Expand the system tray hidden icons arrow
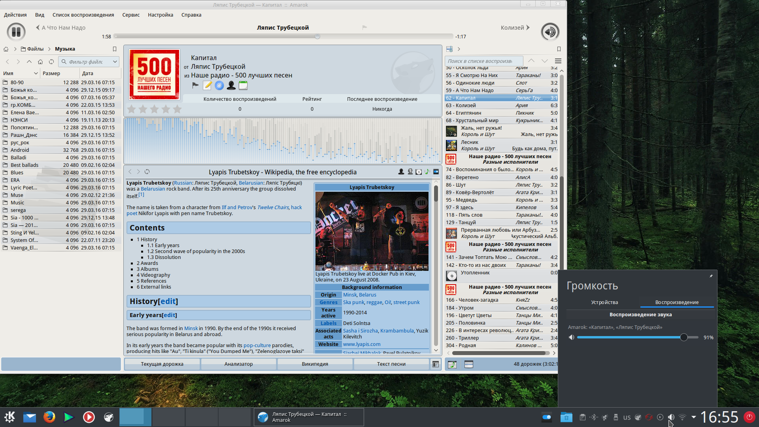Image resolution: width=759 pixels, height=427 pixels. coord(693,417)
